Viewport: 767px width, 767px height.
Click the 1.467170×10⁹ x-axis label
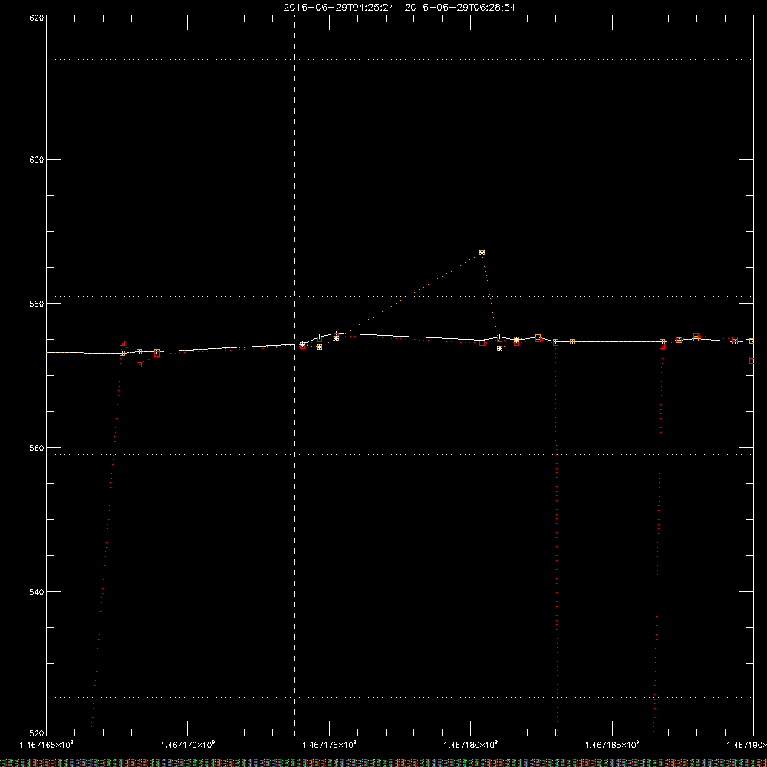(x=188, y=745)
